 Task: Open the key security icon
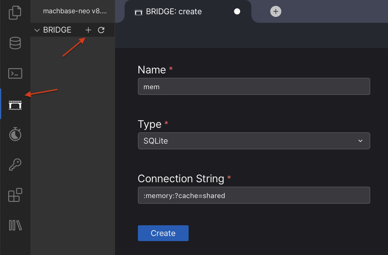click(15, 165)
